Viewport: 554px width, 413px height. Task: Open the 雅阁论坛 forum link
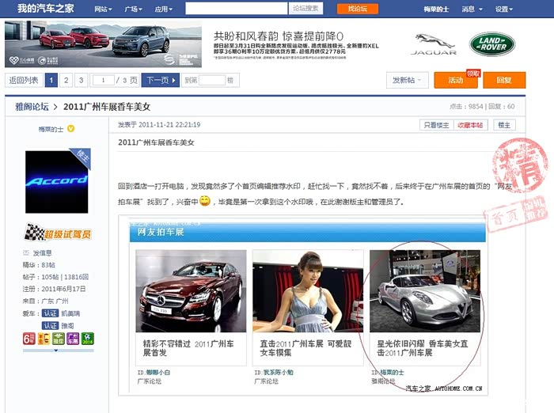coord(32,106)
